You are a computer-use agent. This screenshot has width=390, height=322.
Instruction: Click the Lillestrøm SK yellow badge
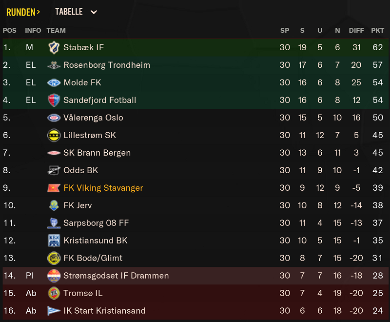(54, 135)
